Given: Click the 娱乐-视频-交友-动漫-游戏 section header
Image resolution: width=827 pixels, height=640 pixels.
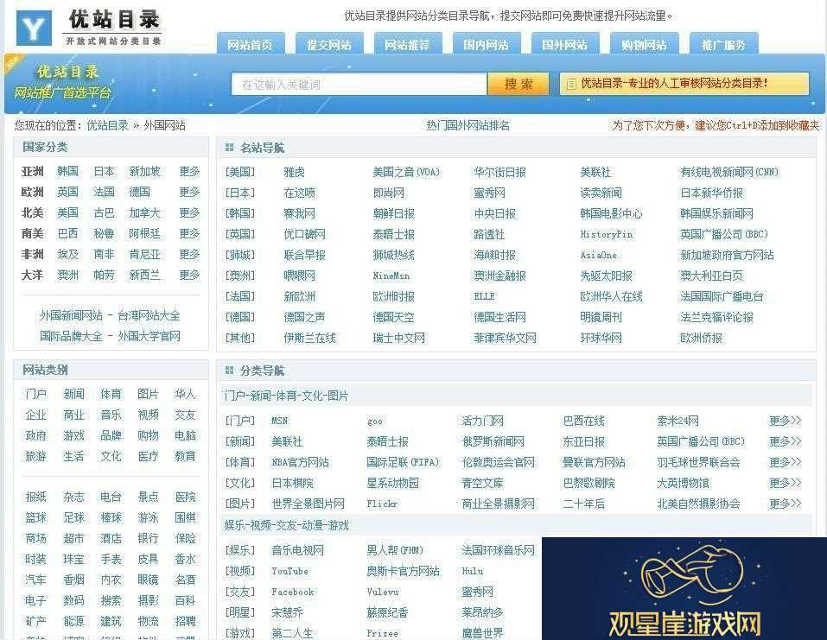Looking at the screenshot, I should click(286, 525).
